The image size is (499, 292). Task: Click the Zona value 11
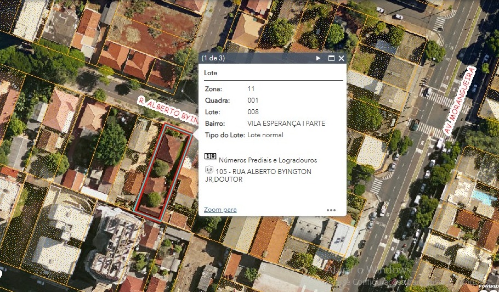[251, 88]
